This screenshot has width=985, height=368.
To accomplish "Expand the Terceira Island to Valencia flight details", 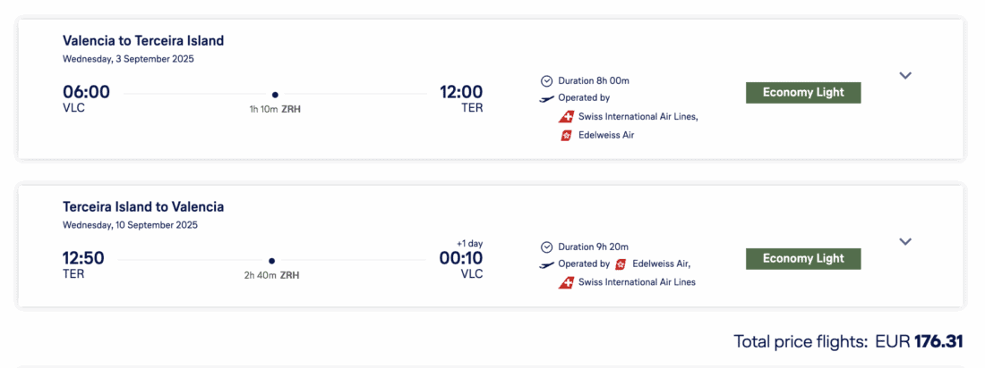I will click(x=905, y=242).
